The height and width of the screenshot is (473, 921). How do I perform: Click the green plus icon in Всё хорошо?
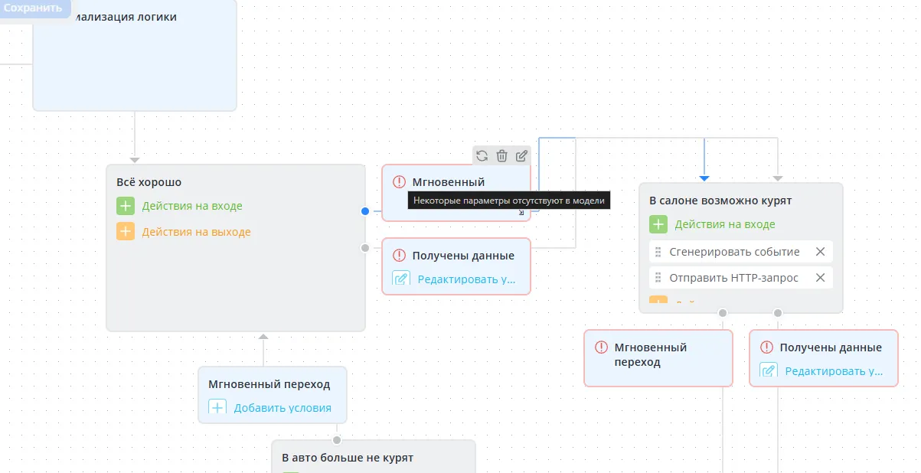pyautogui.click(x=126, y=206)
